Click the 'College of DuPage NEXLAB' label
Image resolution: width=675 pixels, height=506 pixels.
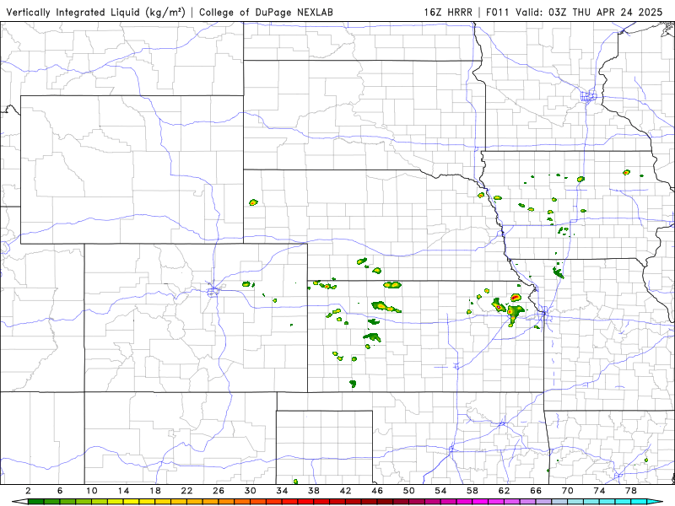266,12
